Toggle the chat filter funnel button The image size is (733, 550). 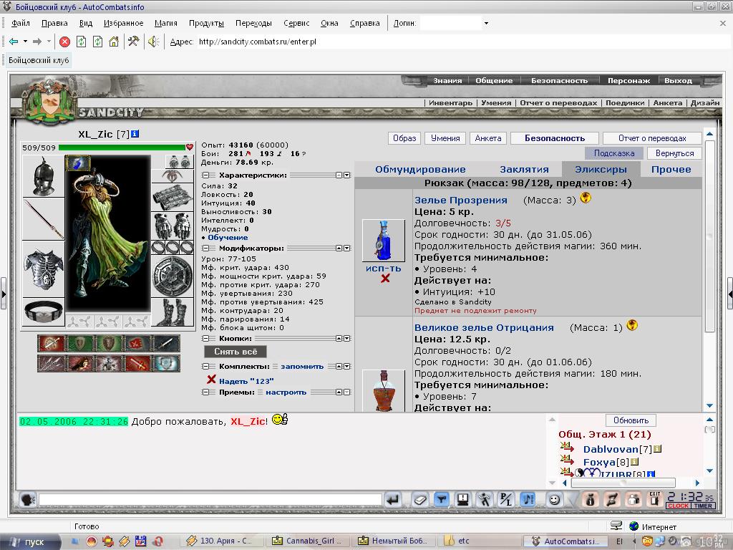[x=442, y=499]
